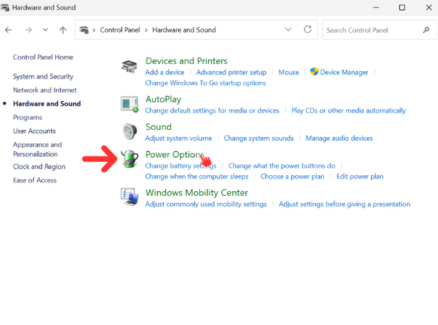
Task: Click Manage audio devices
Action: [339, 138]
